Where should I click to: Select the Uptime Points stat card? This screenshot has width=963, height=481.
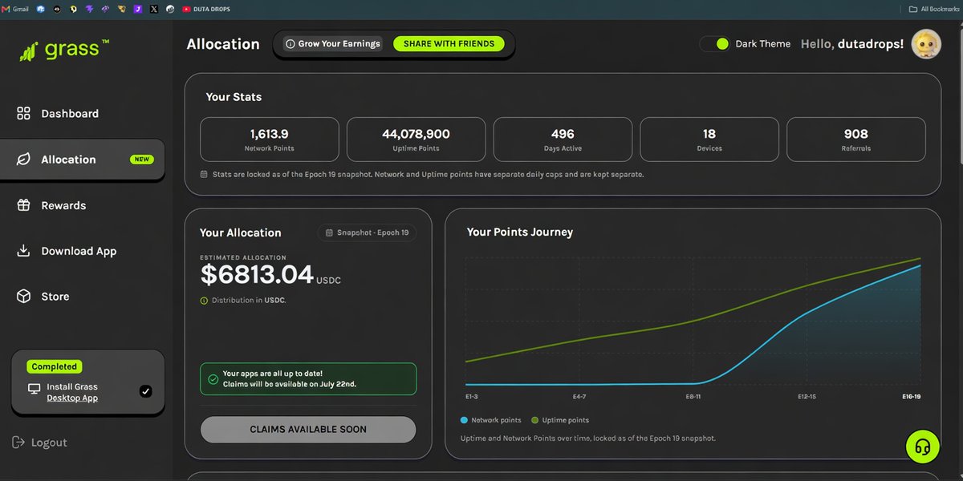click(416, 139)
